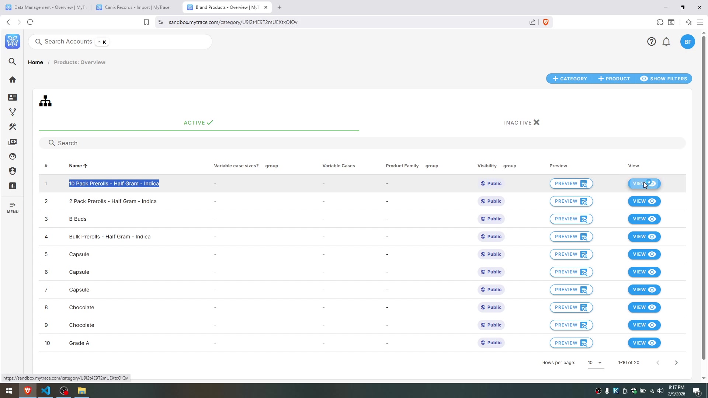This screenshot has width=708, height=398.
Task: Open the sidebar contact card icon
Action: (13, 97)
